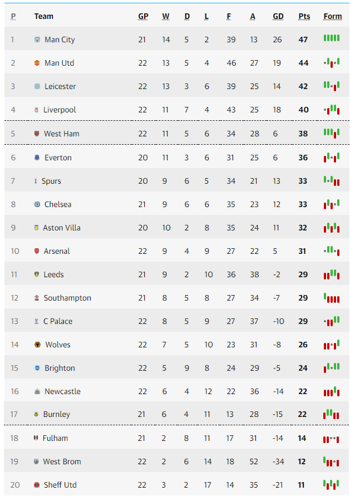
Task: Click the Wolves club badge icon
Action: 38,345
